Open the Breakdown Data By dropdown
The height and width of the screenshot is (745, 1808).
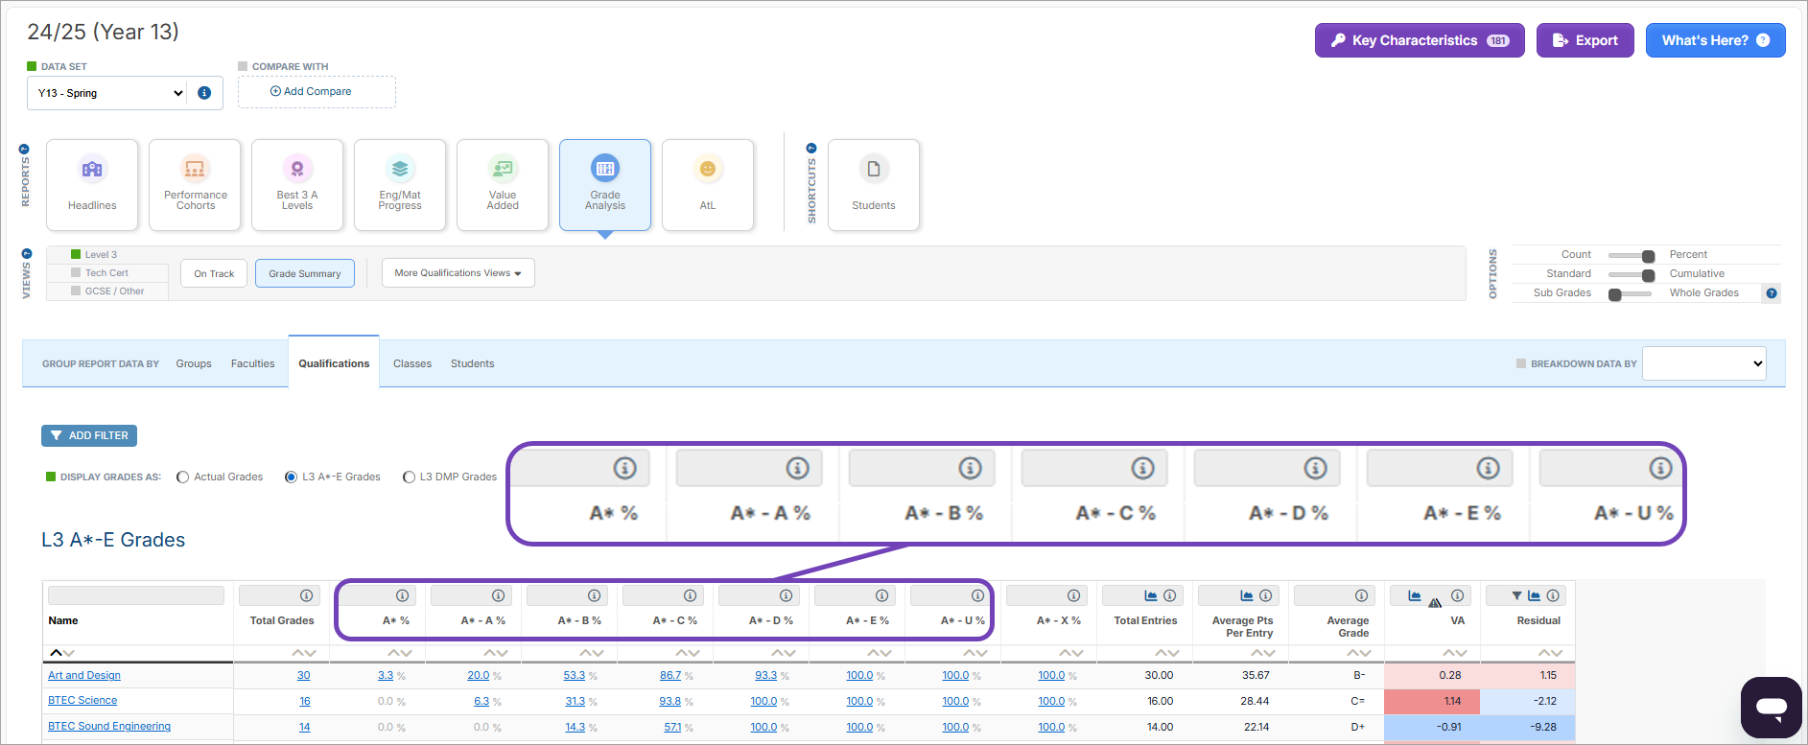pyautogui.click(x=1703, y=363)
